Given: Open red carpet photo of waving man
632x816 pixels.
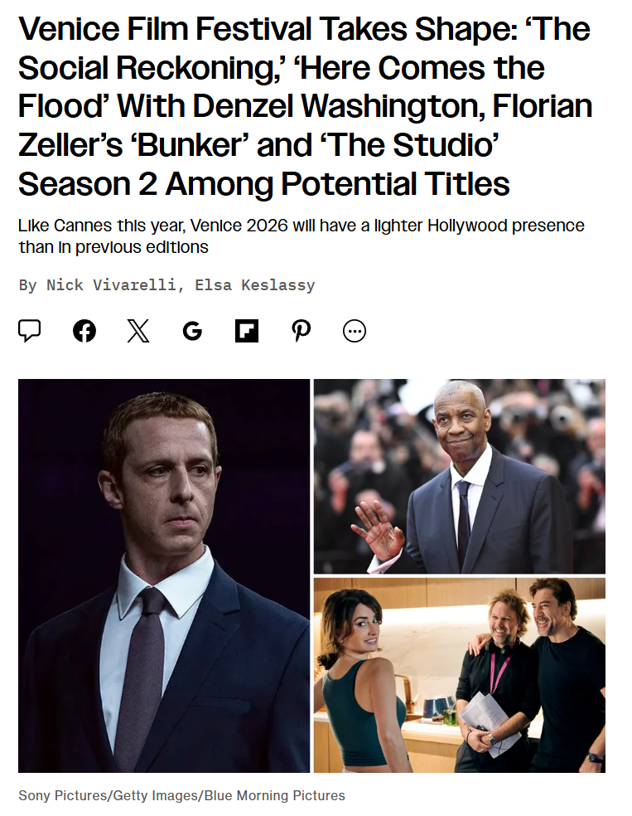Looking at the screenshot, I should pos(460,476).
